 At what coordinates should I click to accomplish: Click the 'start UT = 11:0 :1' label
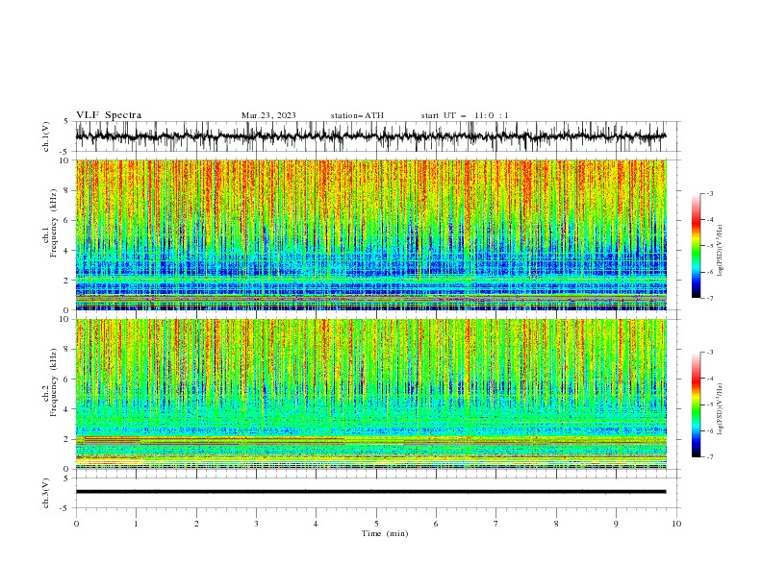click(465, 115)
